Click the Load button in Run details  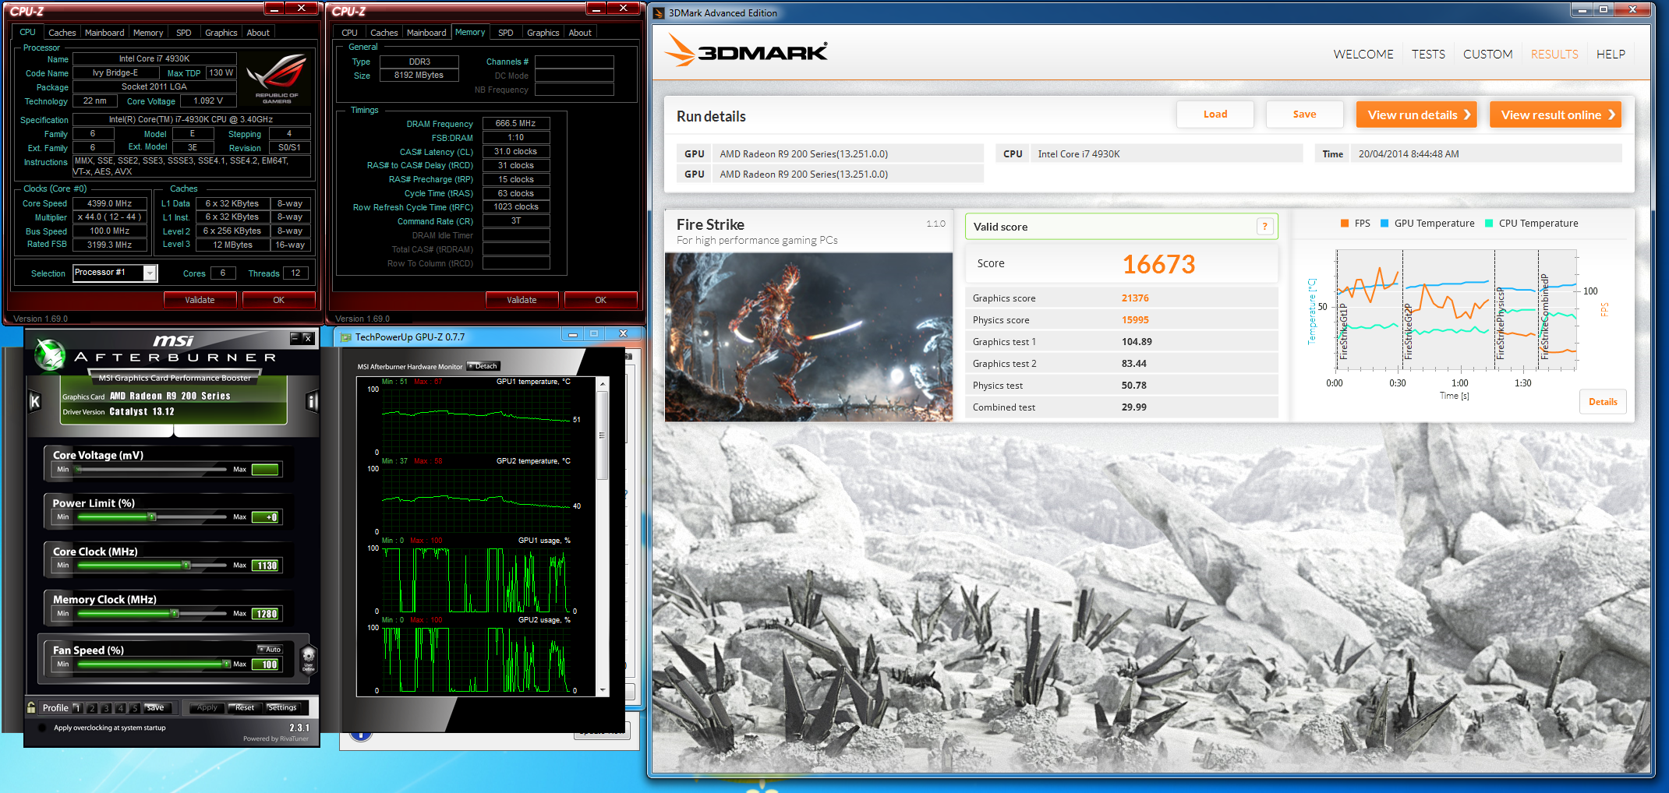[1215, 115]
